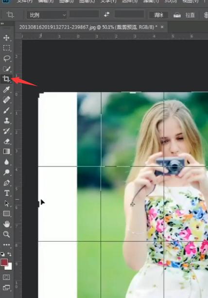
Task: Select the Hand tool
Action: 6,224
